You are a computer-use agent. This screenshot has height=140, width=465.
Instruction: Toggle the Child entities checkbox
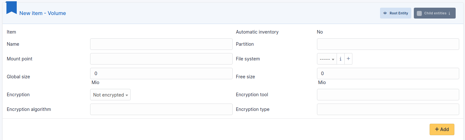419,13
